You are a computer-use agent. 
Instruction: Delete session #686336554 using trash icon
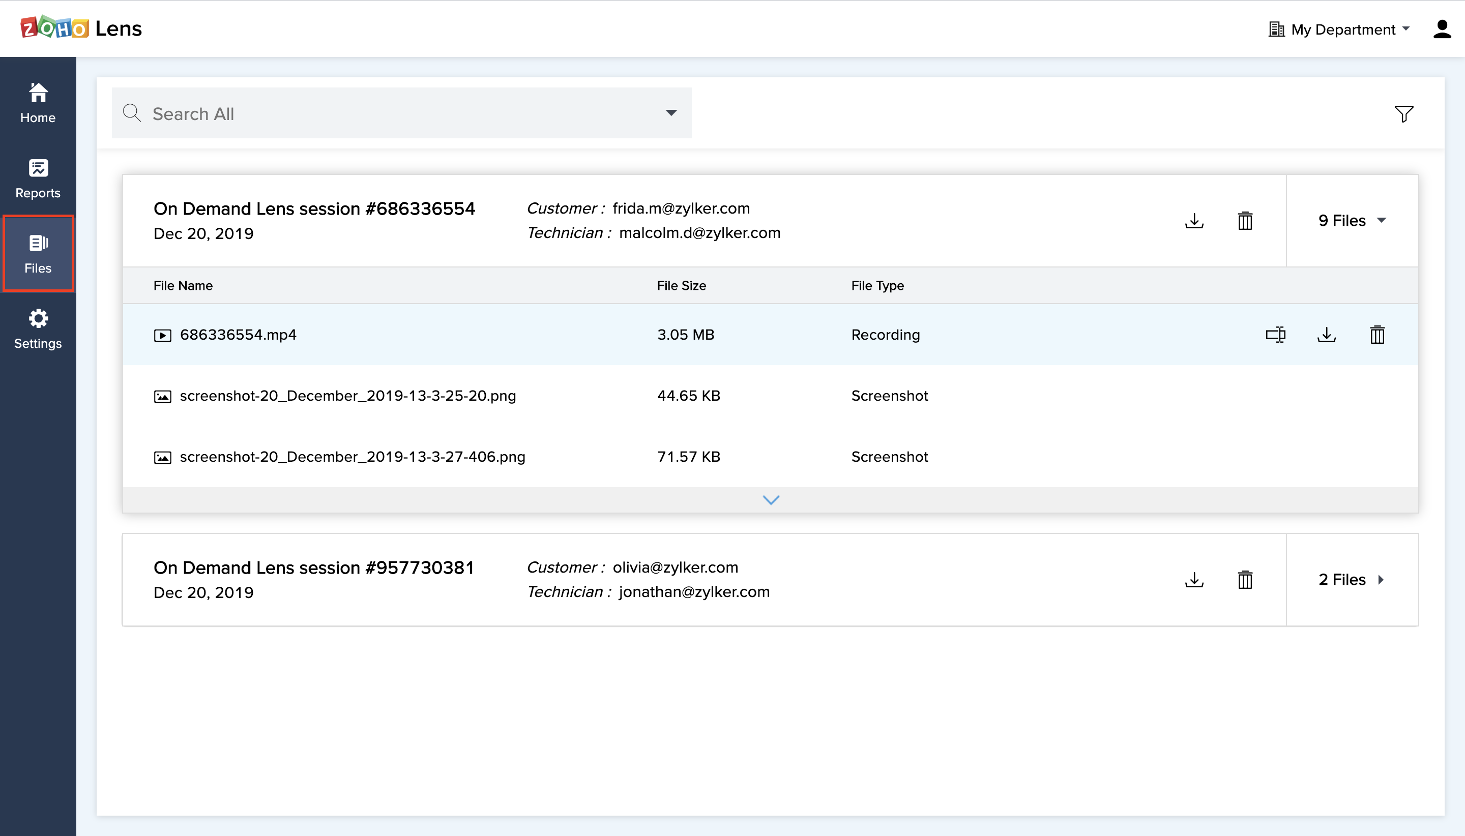point(1244,221)
